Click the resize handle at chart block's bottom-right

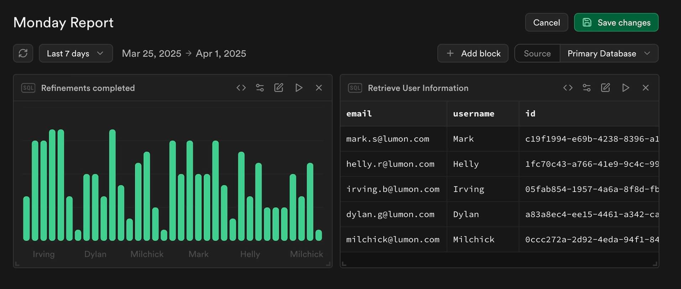[329, 264]
